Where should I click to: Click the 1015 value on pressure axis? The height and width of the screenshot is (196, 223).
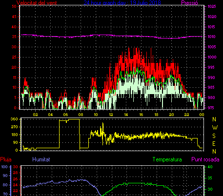pyautogui.click(x=212, y=27)
